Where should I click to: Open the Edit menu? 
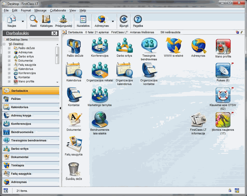(x=15, y=10)
